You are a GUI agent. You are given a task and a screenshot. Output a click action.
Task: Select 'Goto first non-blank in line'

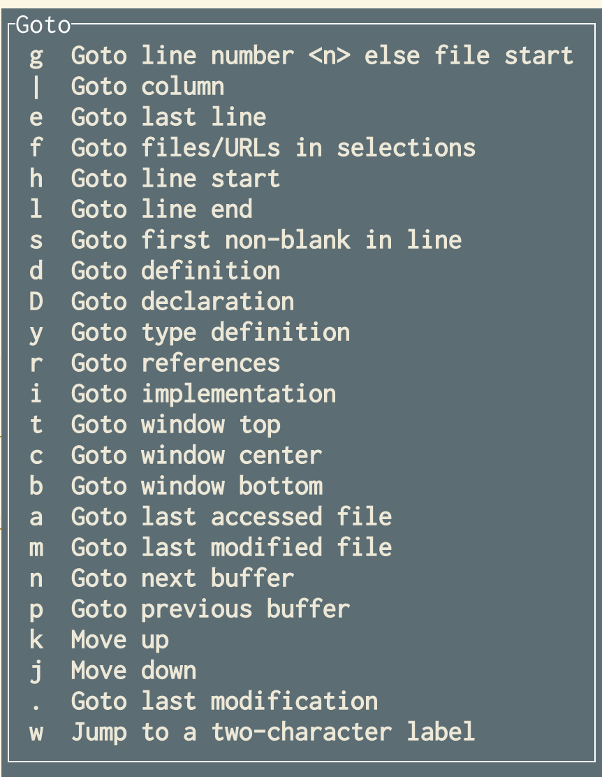click(266, 240)
